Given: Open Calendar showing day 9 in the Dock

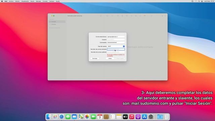Looking at the screenshot, I should [100, 117].
